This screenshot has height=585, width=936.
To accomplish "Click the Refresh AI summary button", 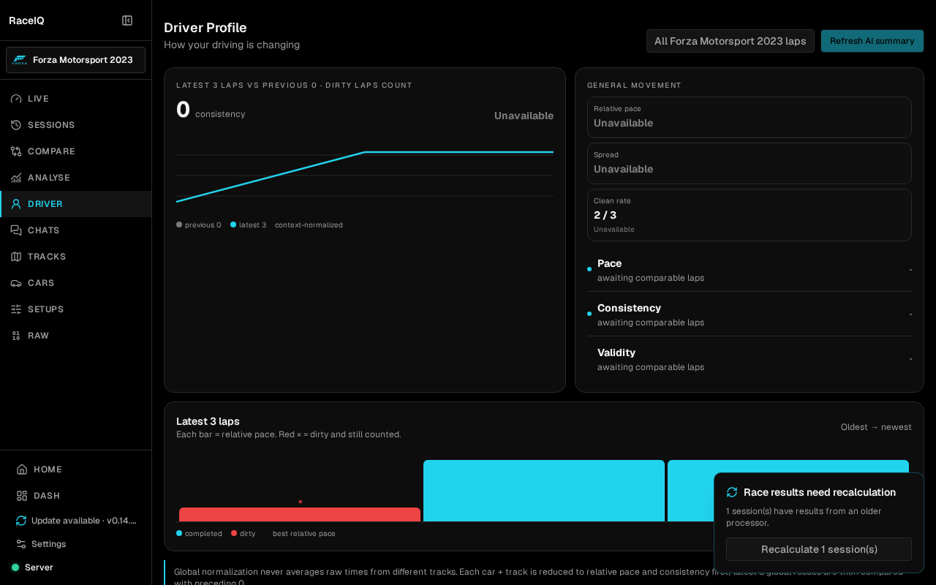I will pos(872,41).
